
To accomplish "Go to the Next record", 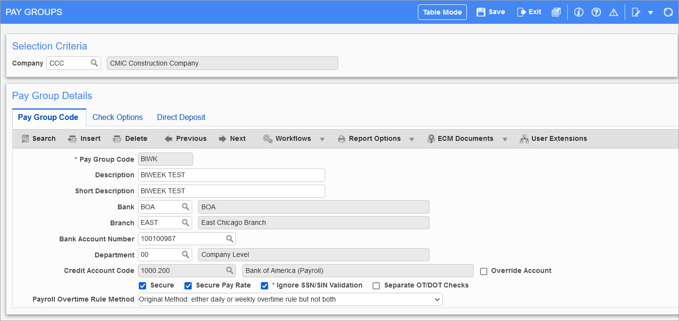I will coord(232,138).
